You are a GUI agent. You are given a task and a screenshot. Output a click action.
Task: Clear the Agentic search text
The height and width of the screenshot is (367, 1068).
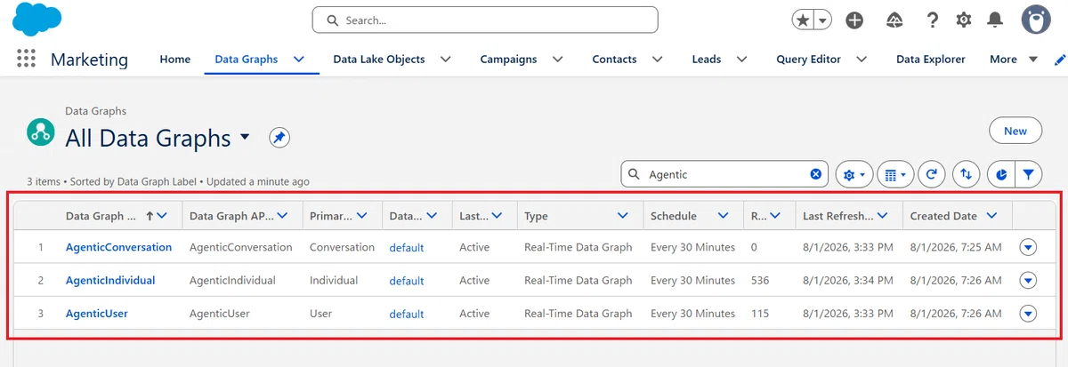coord(815,174)
